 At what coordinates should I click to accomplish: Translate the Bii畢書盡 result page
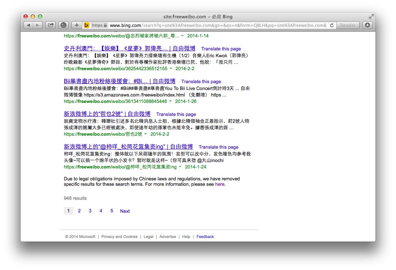pyautogui.click(x=201, y=82)
